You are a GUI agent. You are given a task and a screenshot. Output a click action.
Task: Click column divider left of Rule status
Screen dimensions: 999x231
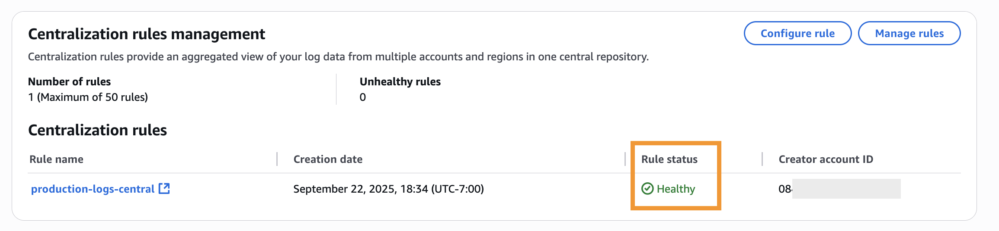[x=625, y=159]
